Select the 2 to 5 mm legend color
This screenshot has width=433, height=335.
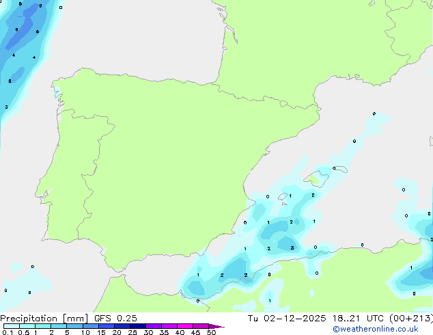pyautogui.click(x=59, y=326)
